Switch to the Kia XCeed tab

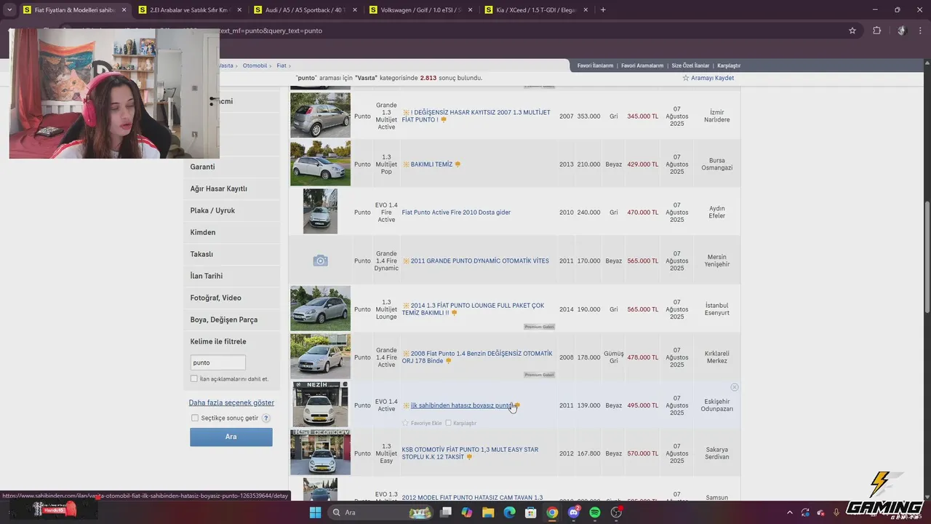click(536, 10)
